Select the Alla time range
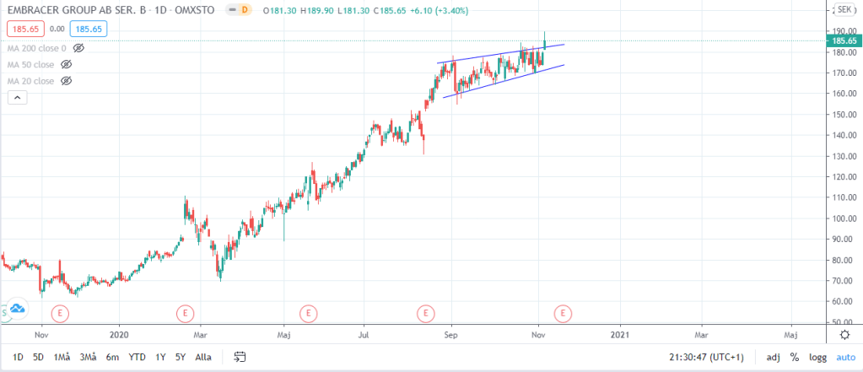Screen dimensions: 863x372 click(x=203, y=357)
